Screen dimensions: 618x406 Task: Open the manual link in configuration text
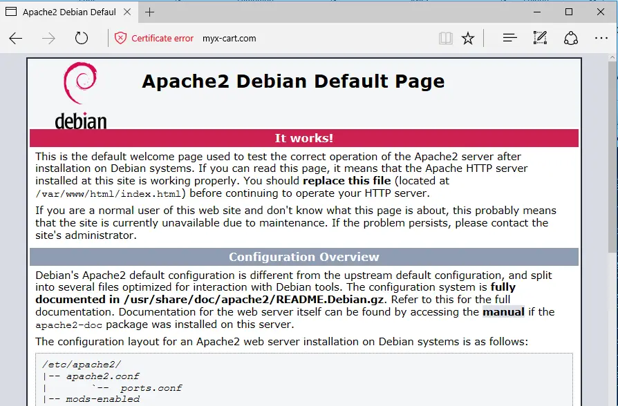click(x=503, y=312)
